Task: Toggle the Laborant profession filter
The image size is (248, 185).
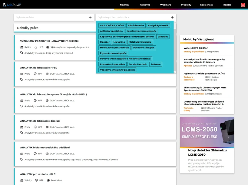Action: [163, 37]
